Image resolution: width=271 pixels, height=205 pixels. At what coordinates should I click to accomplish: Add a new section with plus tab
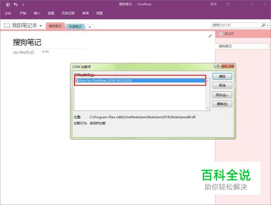click(90, 27)
